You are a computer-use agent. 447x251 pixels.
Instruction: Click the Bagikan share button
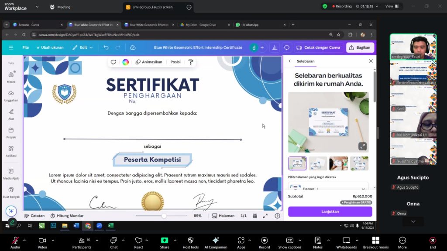click(x=360, y=47)
